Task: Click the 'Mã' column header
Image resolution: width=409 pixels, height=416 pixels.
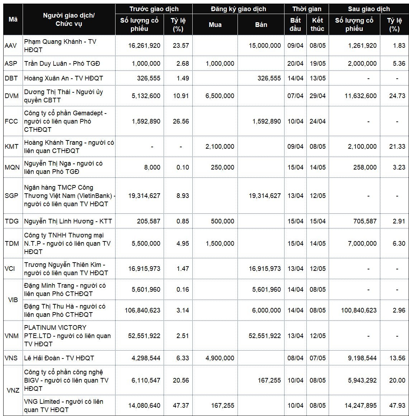Action: coord(13,19)
